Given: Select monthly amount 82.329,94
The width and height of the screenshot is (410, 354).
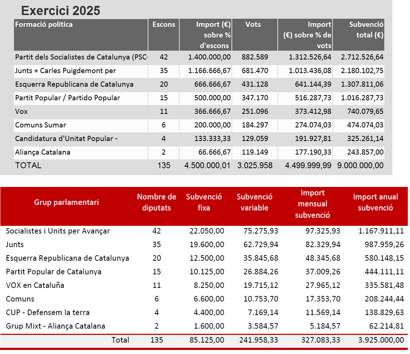Looking at the screenshot, I should click(323, 245).
